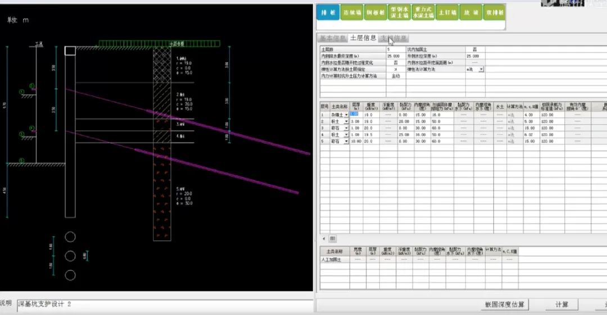The width and height of the screenshot is (607, 315).
Task: Switch to 型钢水泥土墙 support type
Action: coord(399,12)
